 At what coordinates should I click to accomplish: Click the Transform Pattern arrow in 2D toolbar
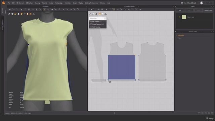[x=91, y=9]
